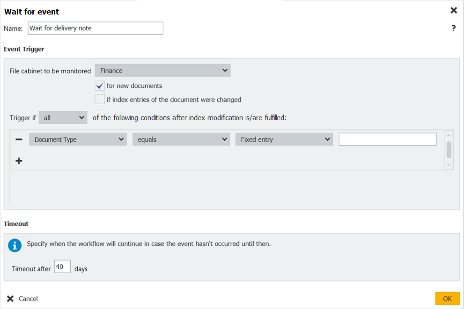
Task: Cancel the dialog
Action: (x=22, y=299)
